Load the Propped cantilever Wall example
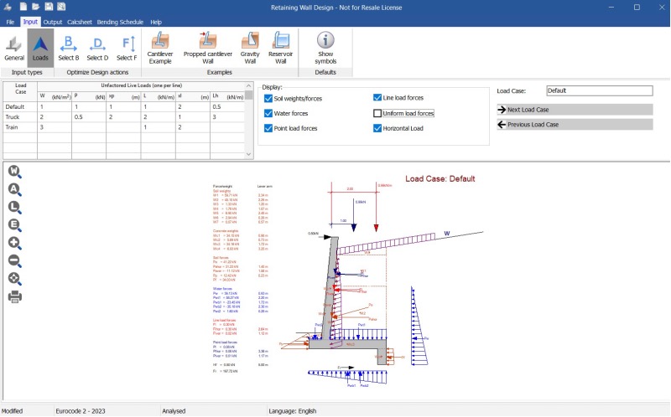This screenshot has height=417, width=671. point(206,48)
